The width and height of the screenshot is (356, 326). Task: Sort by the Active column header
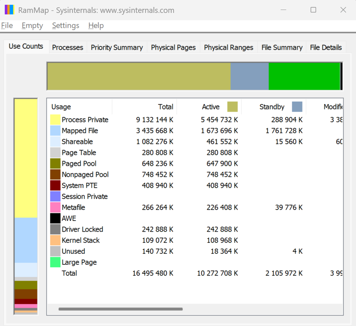[209, 106]
